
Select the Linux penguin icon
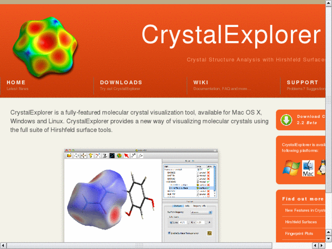[x=322, y=167]
